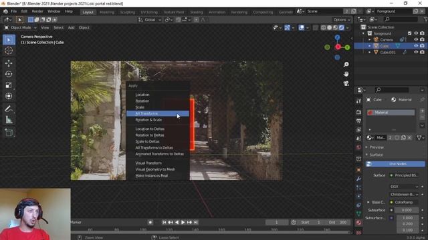Switch to Rendered viewport shading
This screenshot has height=240, width=428.
[341, 27]
